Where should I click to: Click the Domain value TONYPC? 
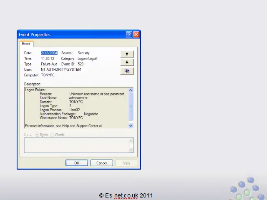coord(76,102)
